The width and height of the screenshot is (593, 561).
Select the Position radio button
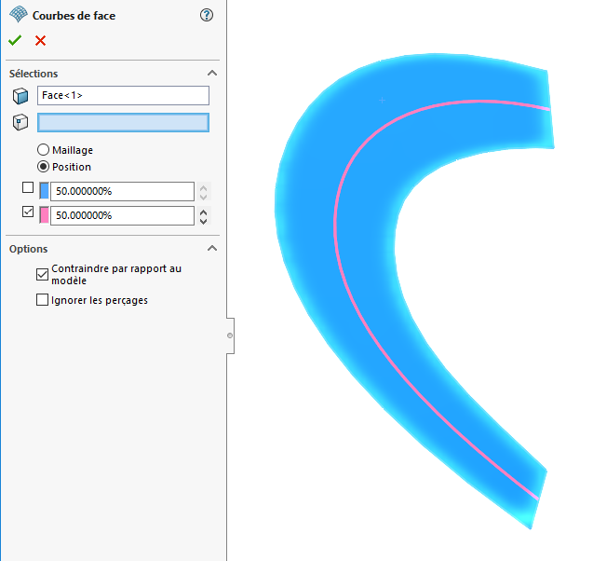[x=43, y=167]
